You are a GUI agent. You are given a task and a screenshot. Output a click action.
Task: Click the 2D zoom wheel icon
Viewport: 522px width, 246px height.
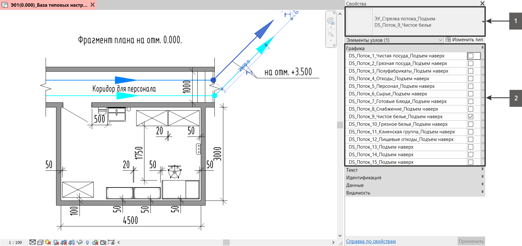(331, 22)
